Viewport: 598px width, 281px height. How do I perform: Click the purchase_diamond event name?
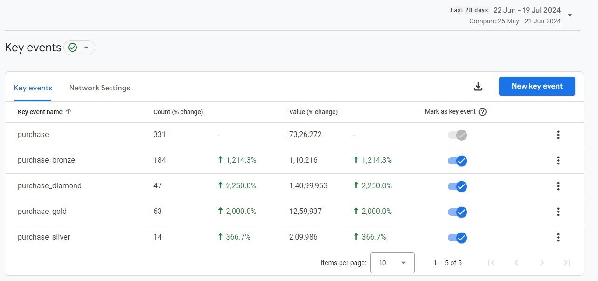49,186
